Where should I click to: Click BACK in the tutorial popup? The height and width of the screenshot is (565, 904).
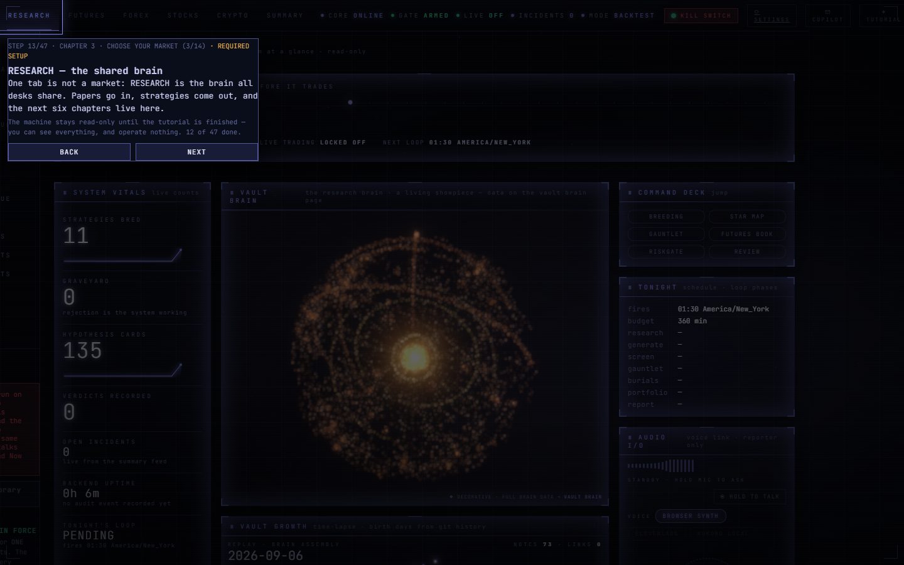coord(69,152)
